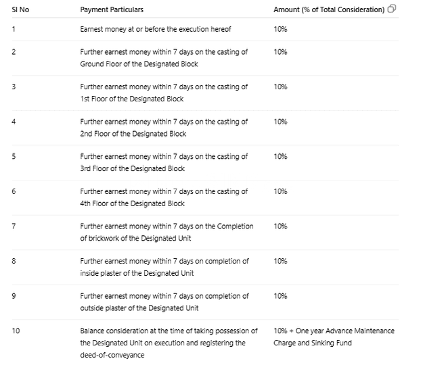Click the Advance Maintenance Charge and Sinking Fund cell
The image size is (423, 365).
334,337
